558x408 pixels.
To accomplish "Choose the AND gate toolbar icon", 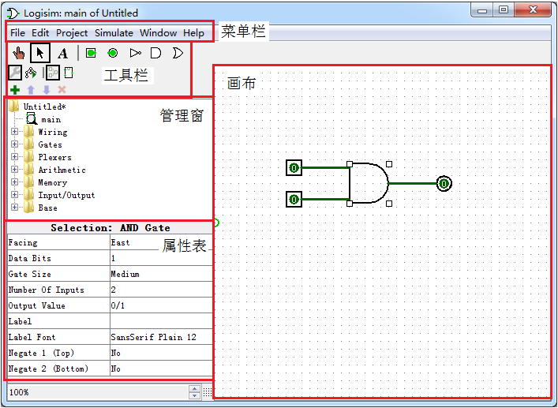I will pyautogui.click(x=155, y=54).
